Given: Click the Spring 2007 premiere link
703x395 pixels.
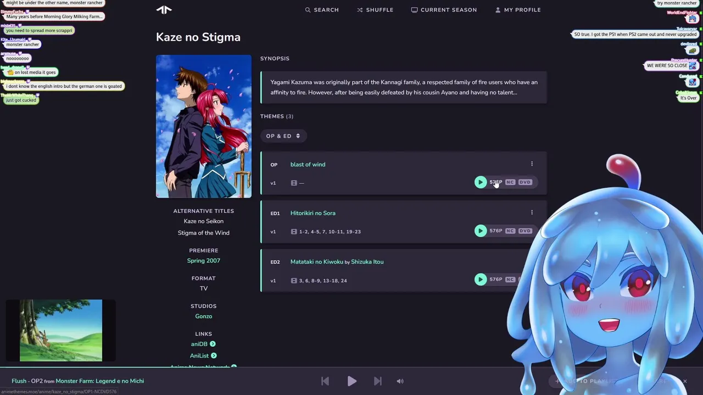Looking at the screenshot, I should click(203, 261).
